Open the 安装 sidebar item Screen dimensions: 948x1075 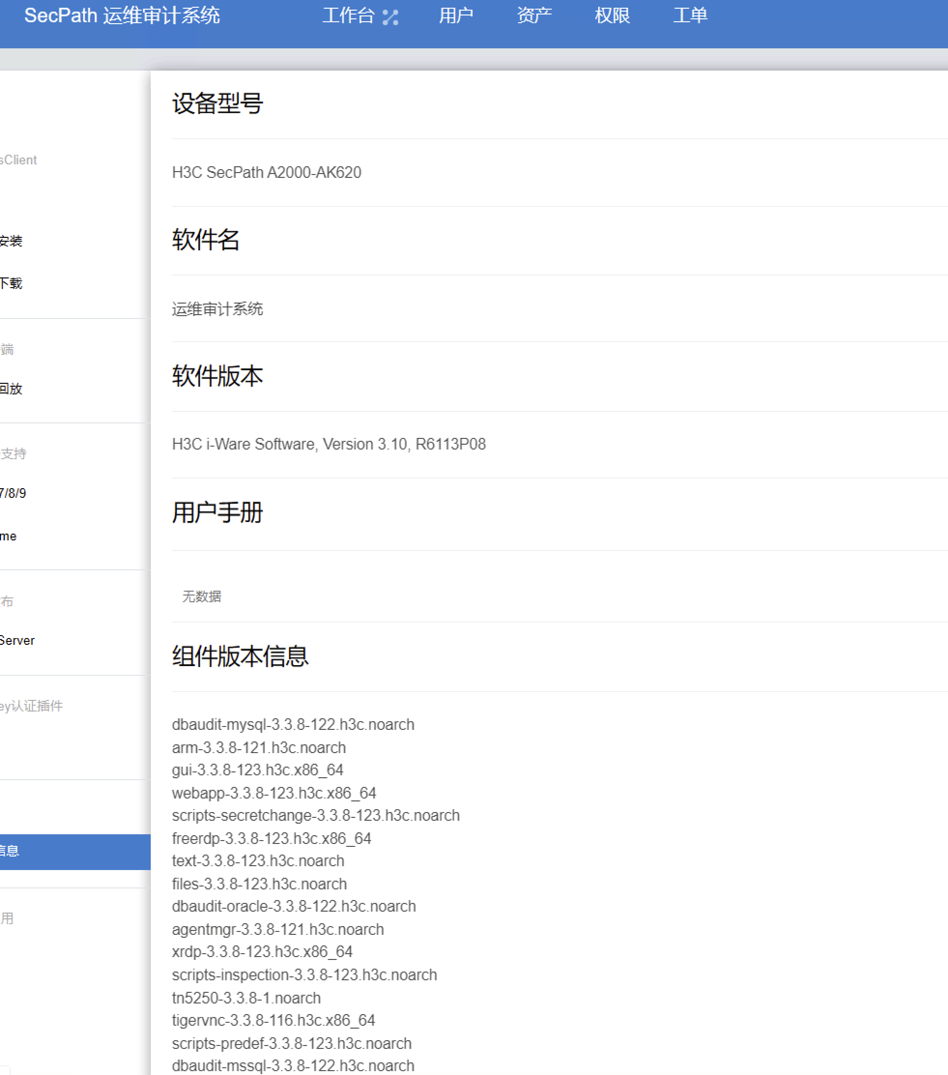(x=12, y=241)
